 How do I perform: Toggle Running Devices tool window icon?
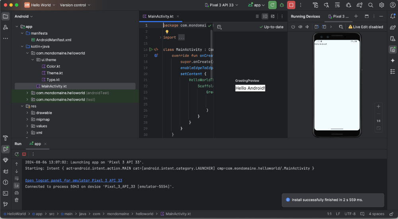click(x=393, y=49)
